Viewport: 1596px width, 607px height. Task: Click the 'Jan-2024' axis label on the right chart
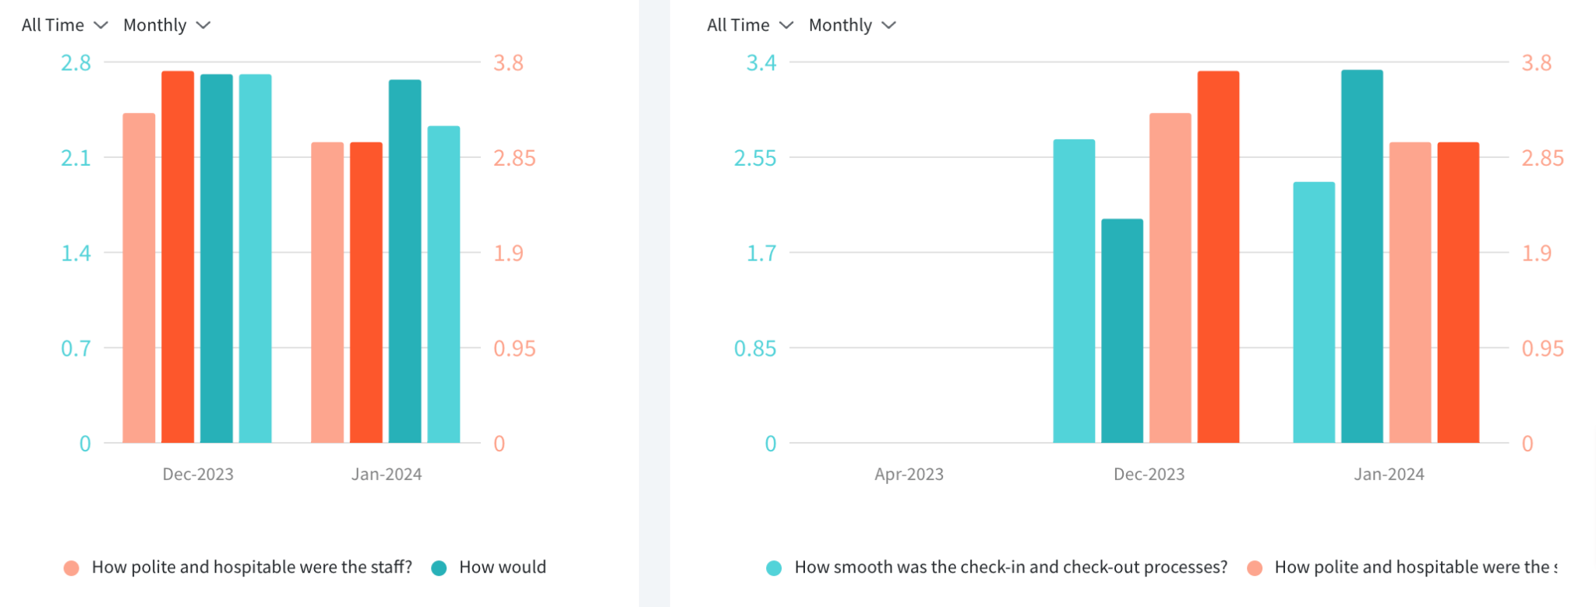tap(1390, 473)
